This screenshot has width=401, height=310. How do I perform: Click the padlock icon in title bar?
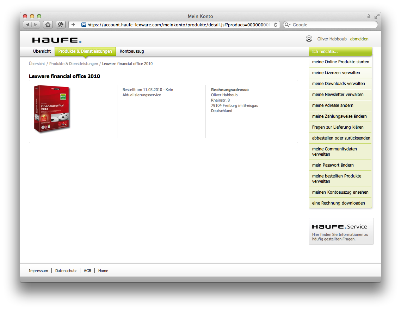click(x=369, y=16)
